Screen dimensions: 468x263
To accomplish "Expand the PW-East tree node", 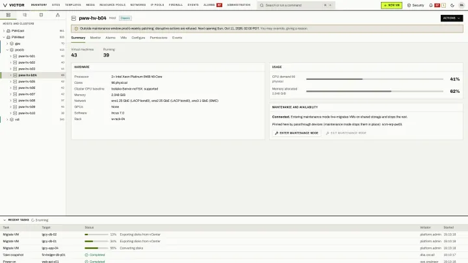I will pyautogui.click(x=4, y=31).
